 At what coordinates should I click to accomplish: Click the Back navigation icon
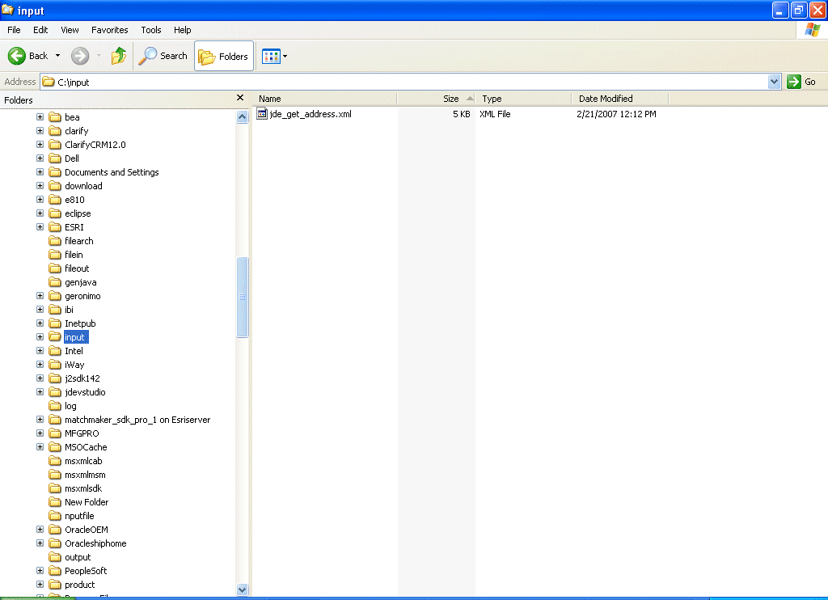18,56
